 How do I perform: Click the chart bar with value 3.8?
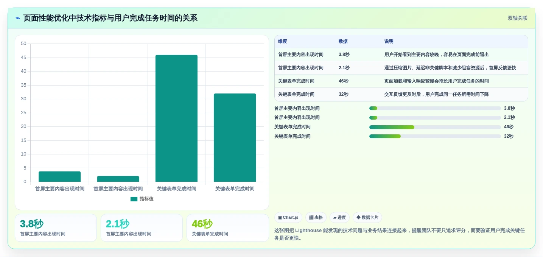tap(59, 177)
